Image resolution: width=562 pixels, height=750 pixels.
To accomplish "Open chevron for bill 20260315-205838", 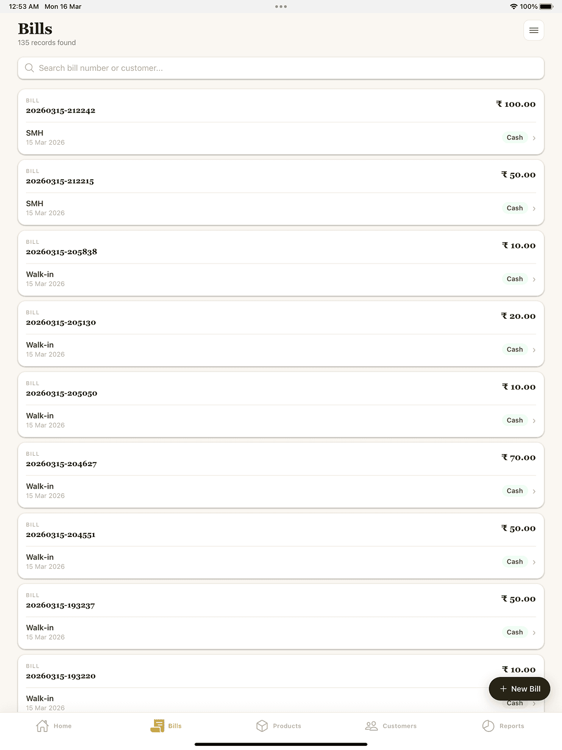I will (x=534, y=279).
